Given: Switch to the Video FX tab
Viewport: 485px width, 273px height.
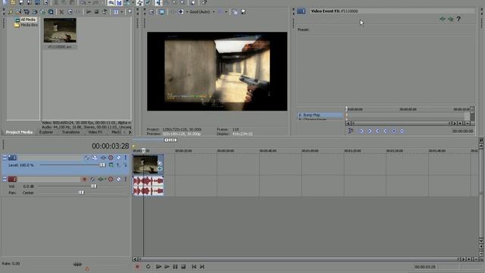Looking at the screenshot, I should click(95, 132).
